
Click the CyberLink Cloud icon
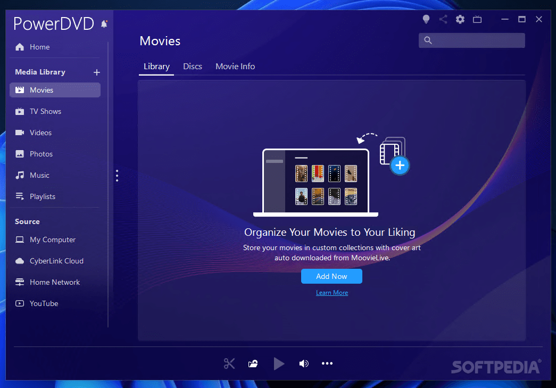pos(20,261)
